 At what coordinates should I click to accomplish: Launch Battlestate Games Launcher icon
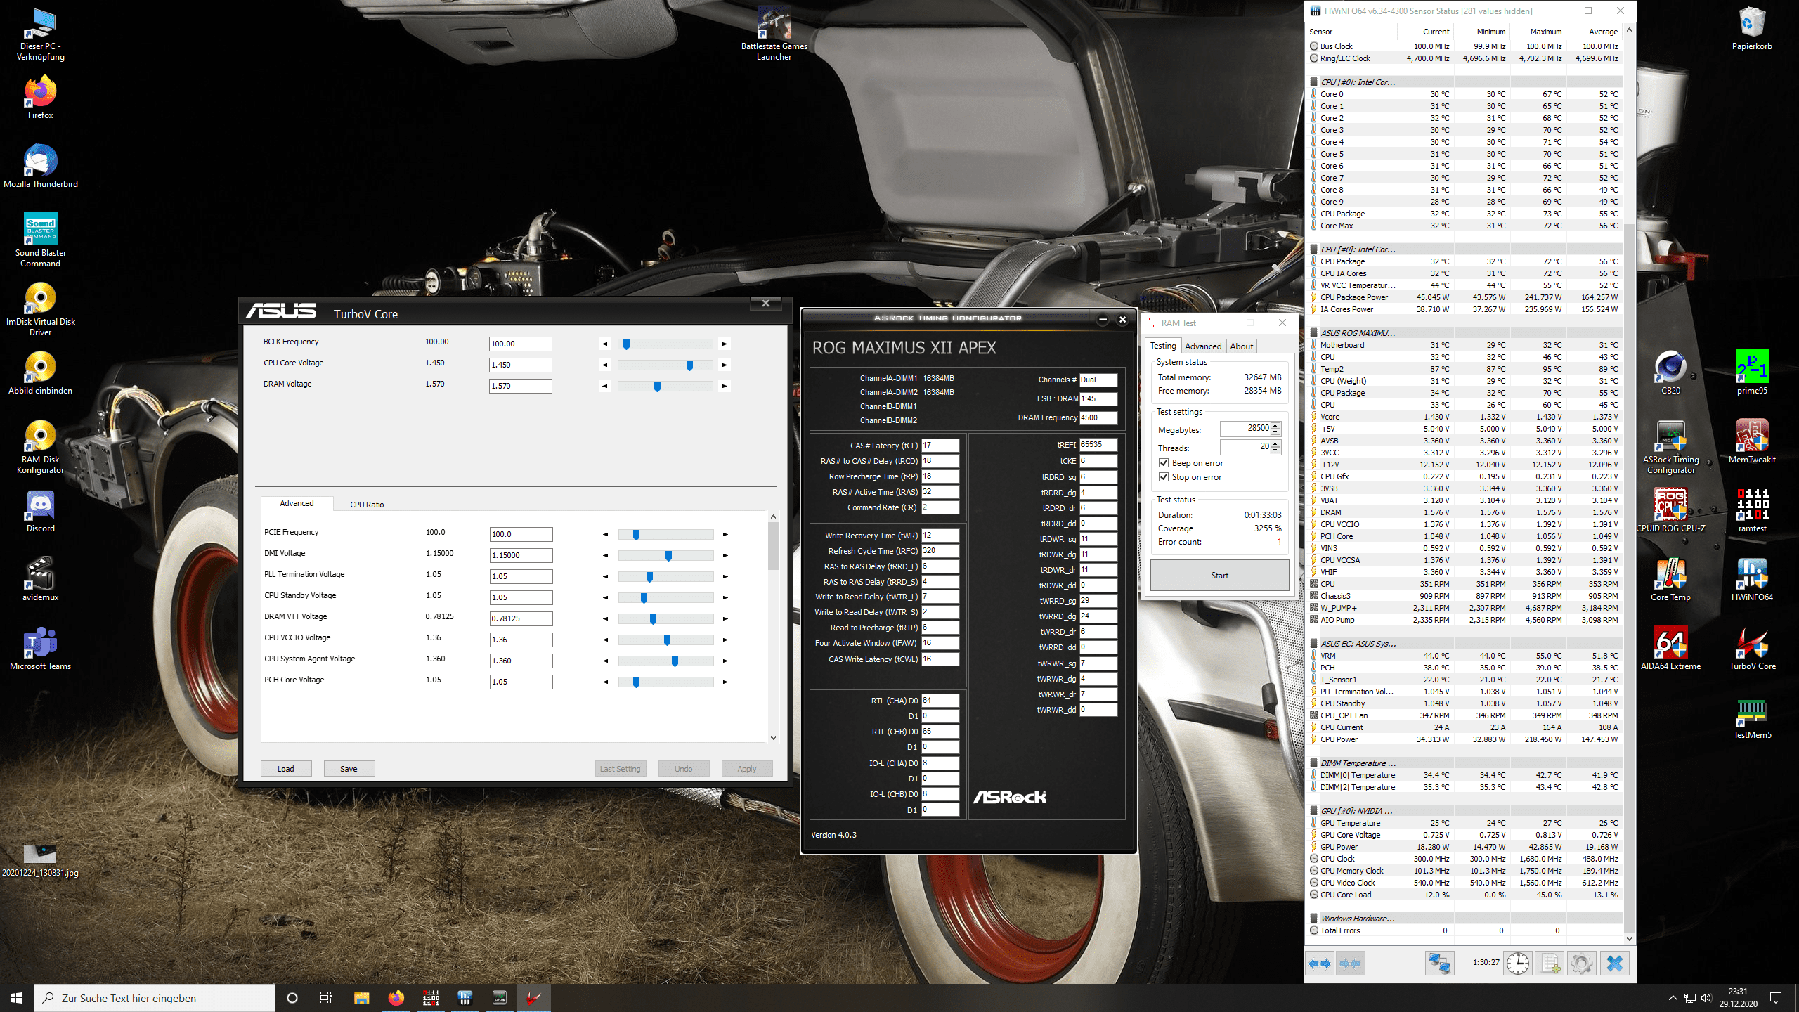tap(774, 34)
